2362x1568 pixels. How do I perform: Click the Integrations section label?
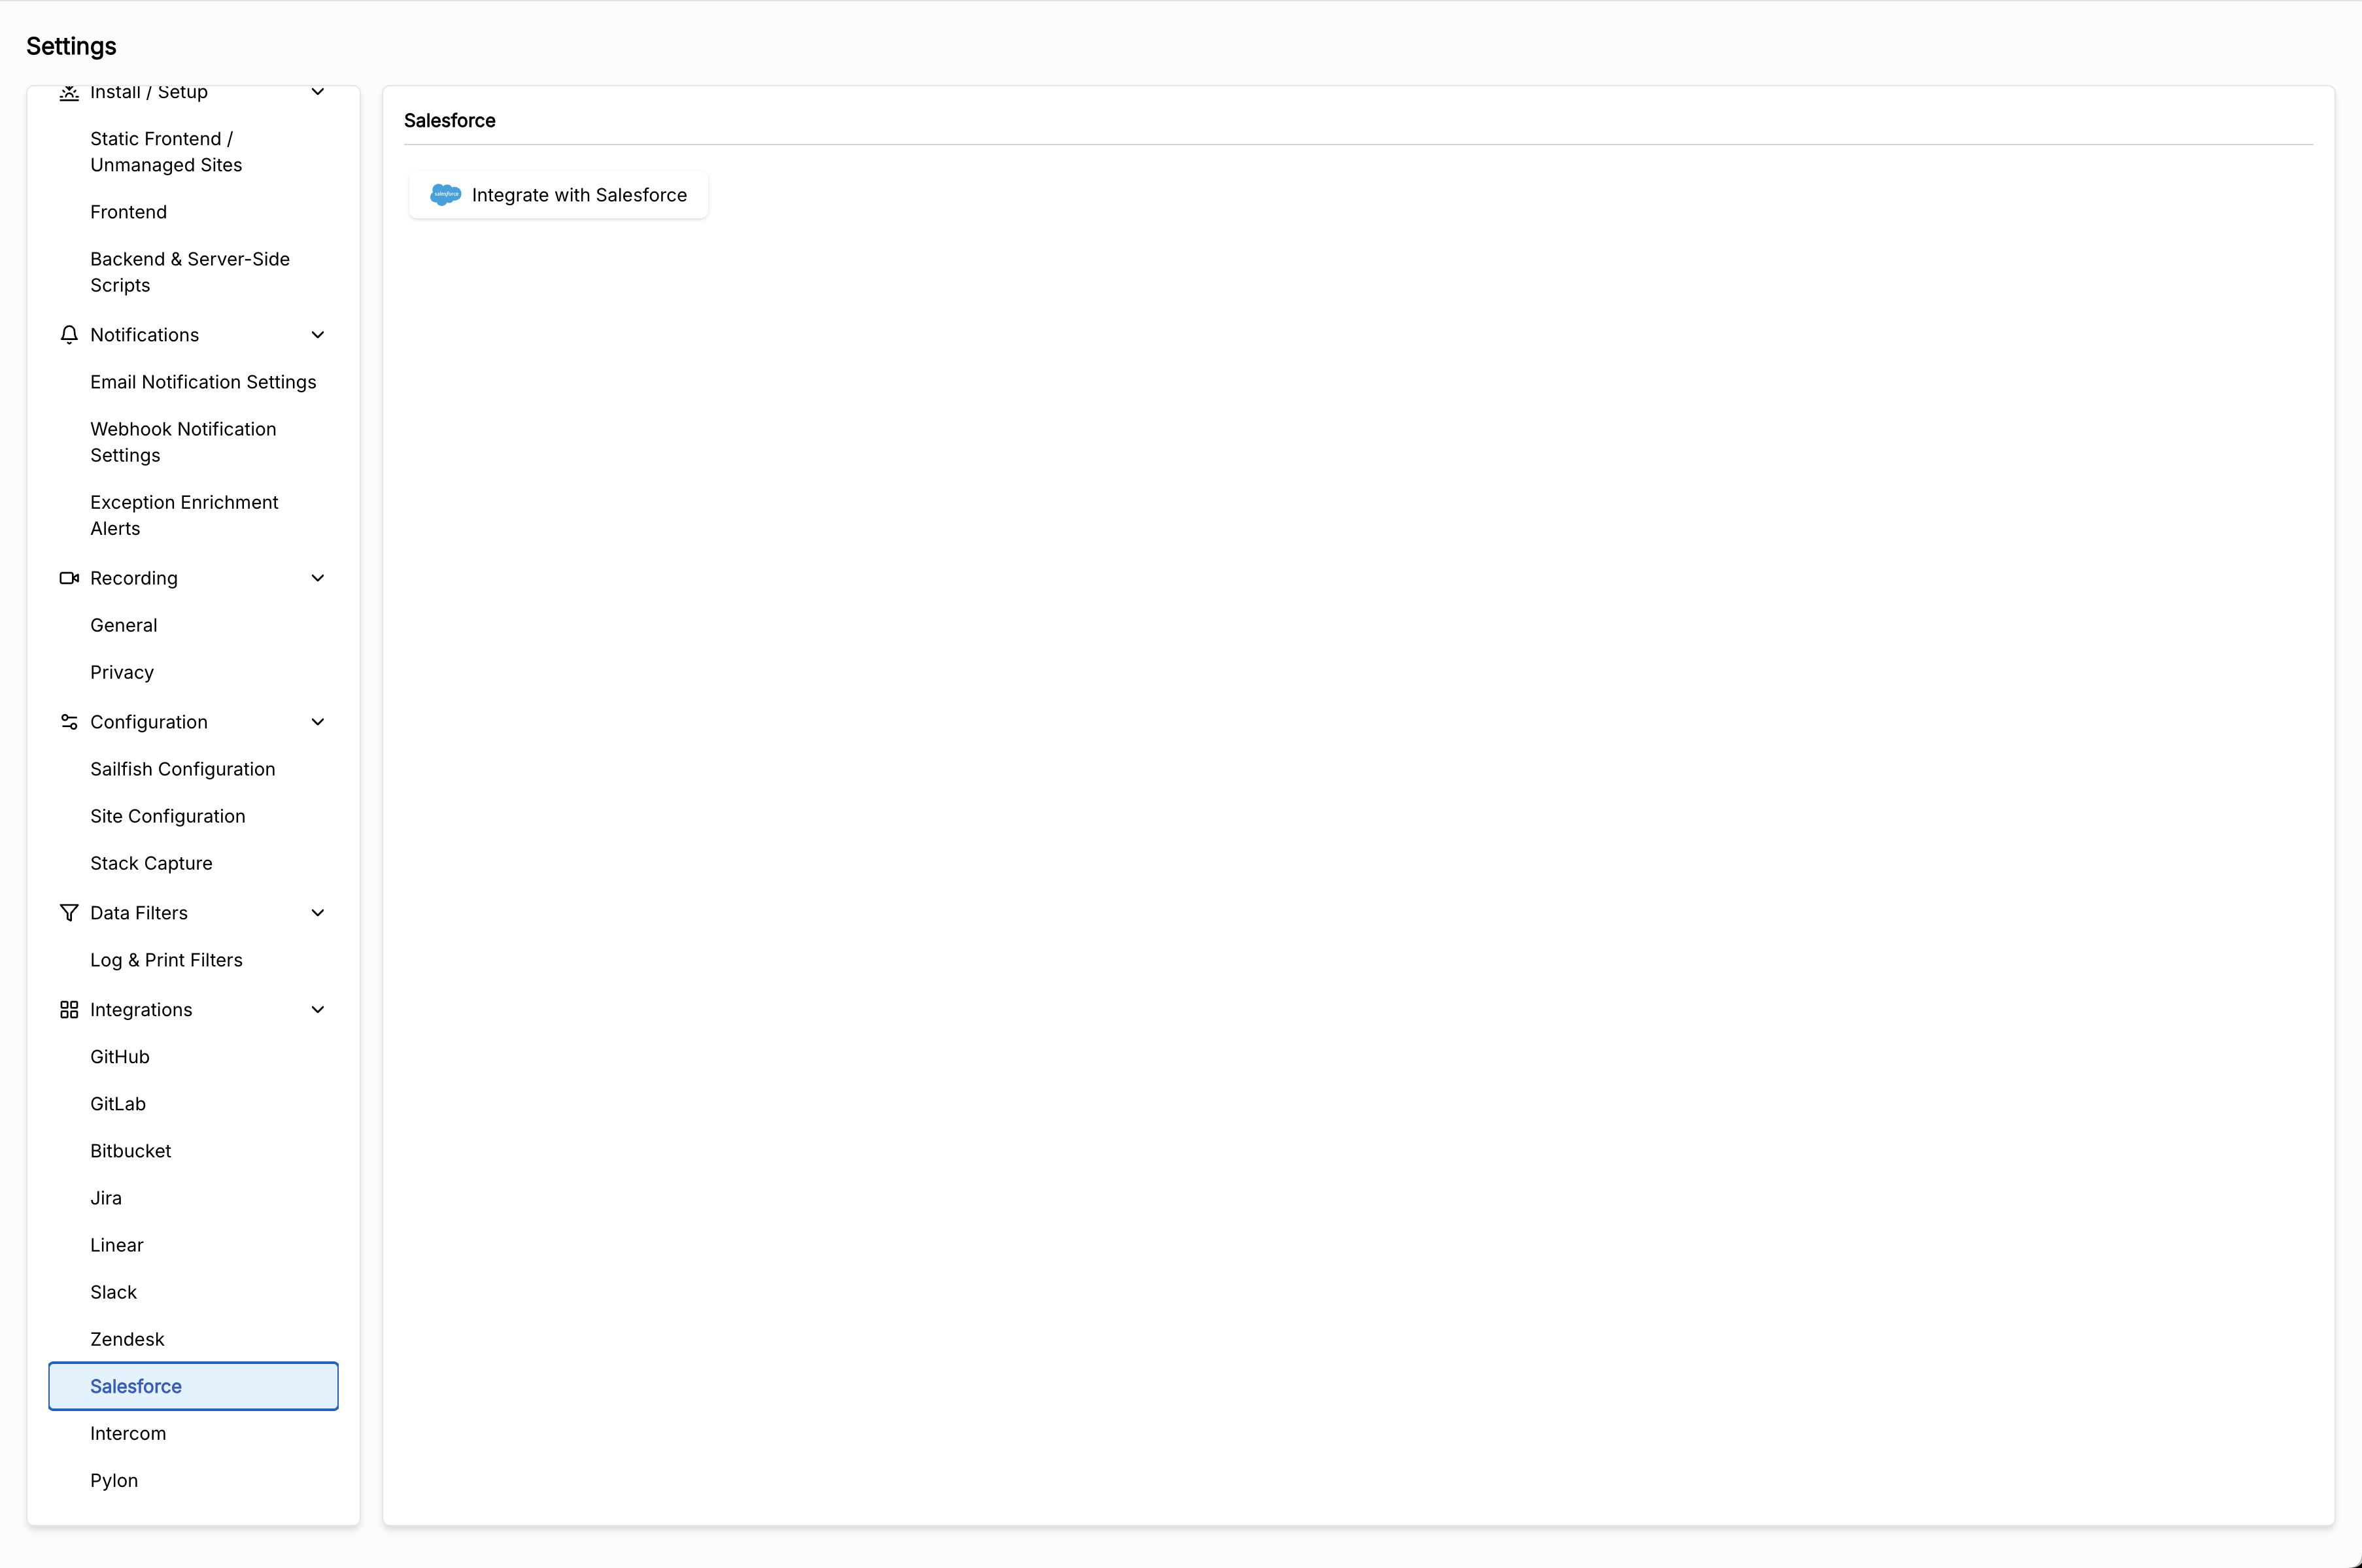coord(141,1010)
